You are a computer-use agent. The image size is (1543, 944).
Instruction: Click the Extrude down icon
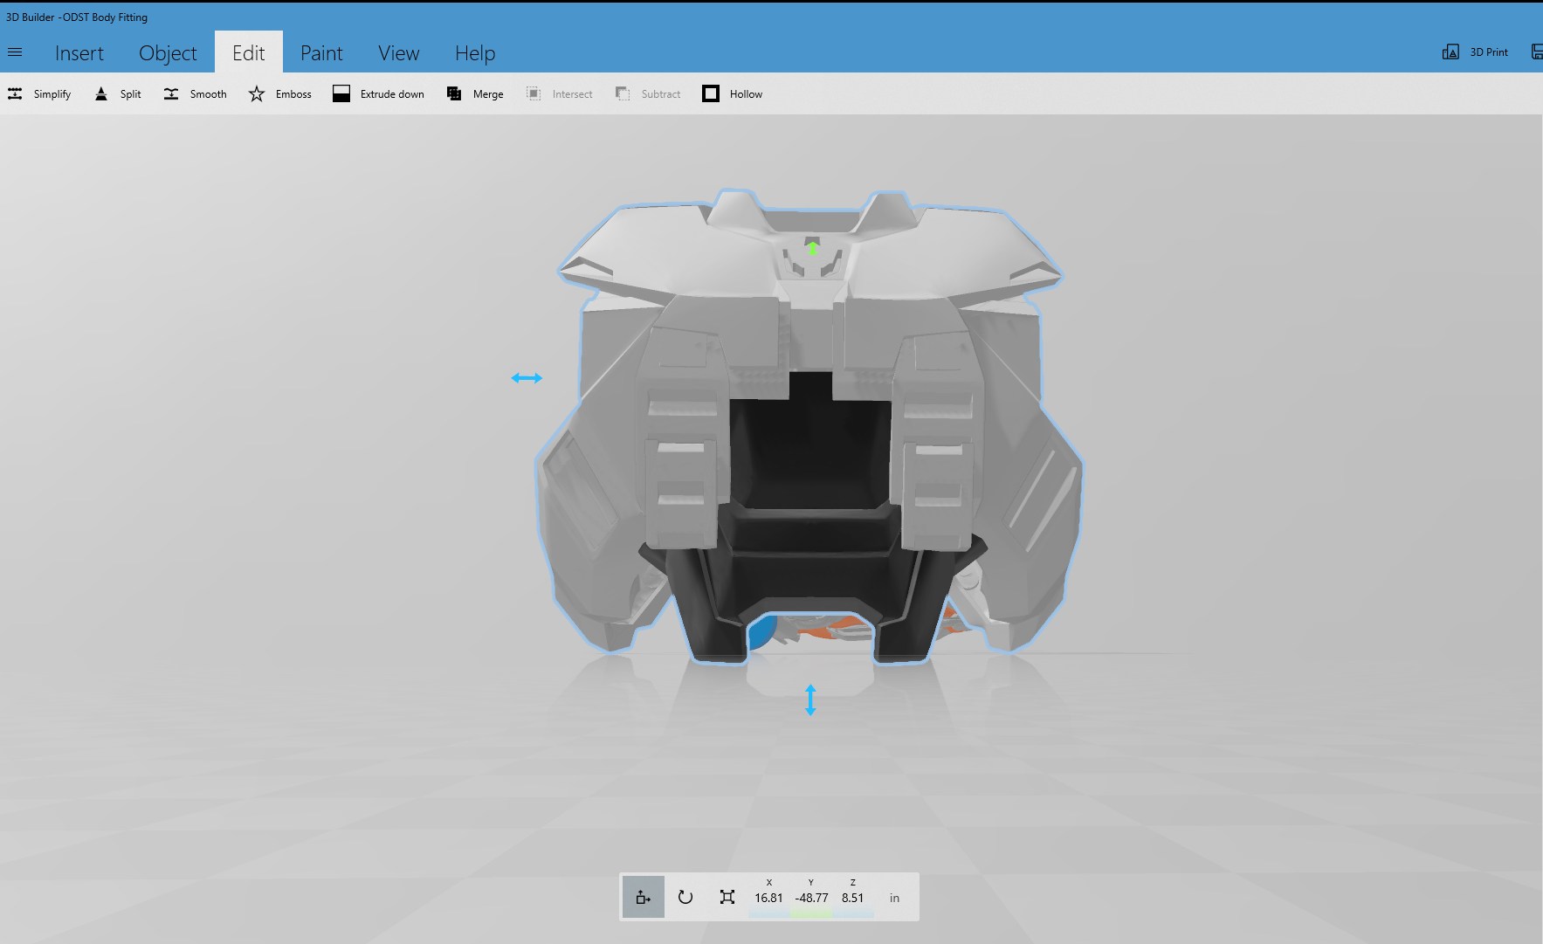341,93
